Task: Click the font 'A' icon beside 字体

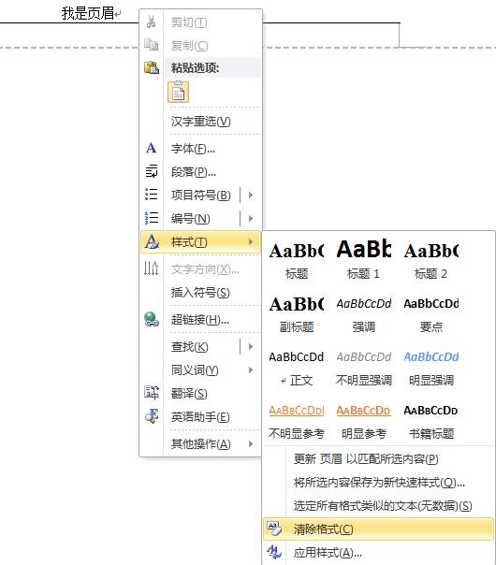Action: (x=151, y=148)
